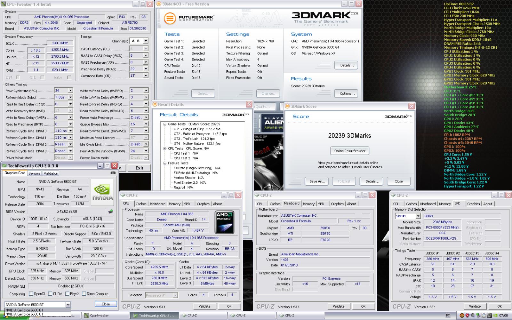Click Futuremark logo in 3DMark03 window
The height and width of the screenshot is (320, 512).
point(189,18)
